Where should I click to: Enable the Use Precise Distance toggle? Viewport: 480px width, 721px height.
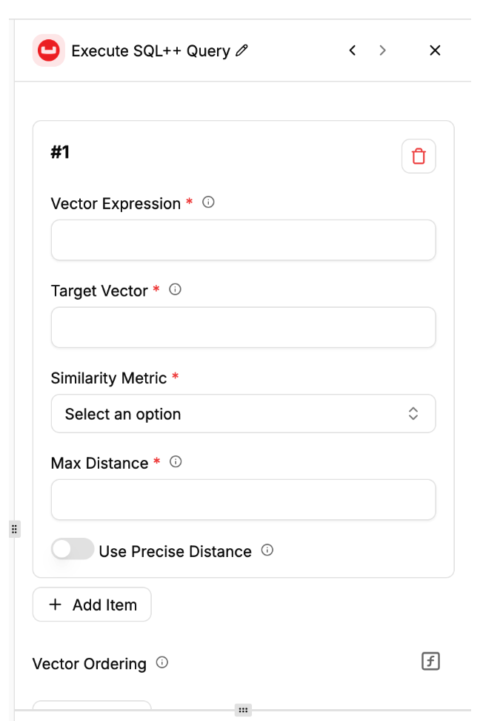point(73,550)
